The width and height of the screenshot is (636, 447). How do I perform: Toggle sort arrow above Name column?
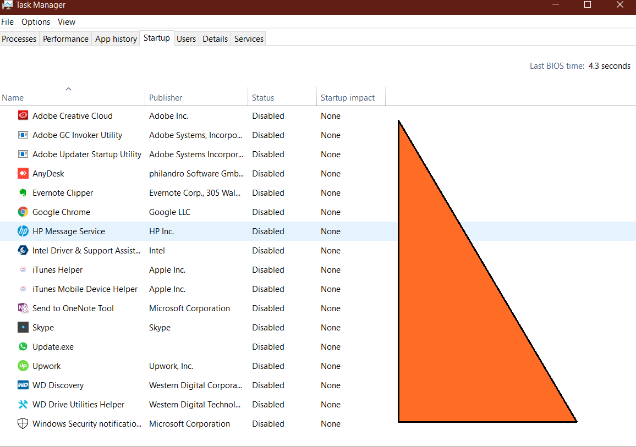[69, 89]
